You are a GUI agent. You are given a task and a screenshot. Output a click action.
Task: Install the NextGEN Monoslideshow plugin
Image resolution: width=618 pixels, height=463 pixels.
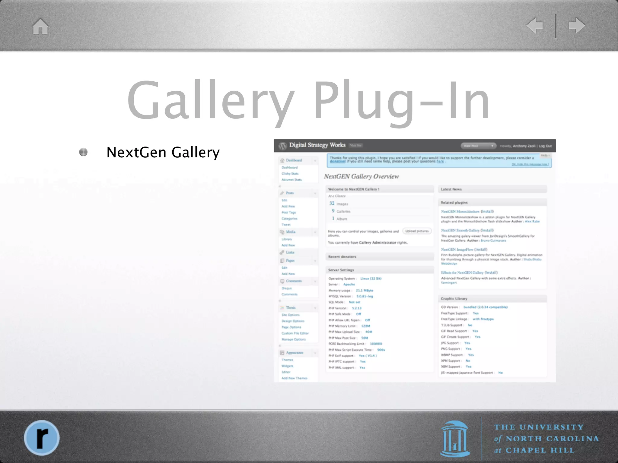[487, 212]
